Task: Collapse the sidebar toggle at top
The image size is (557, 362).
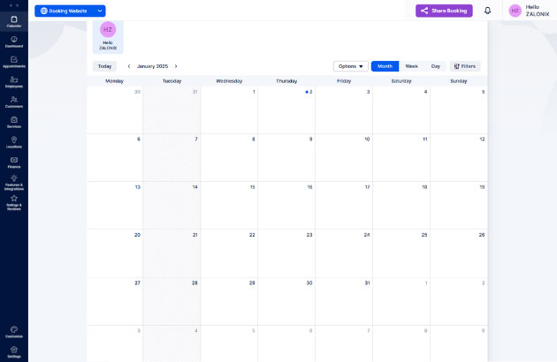Action: [x=14, y=5]
